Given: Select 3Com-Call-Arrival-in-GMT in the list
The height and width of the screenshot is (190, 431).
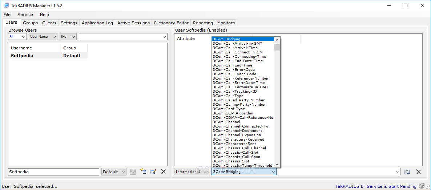Looking at the screenshot, I should tap(243, 44).
